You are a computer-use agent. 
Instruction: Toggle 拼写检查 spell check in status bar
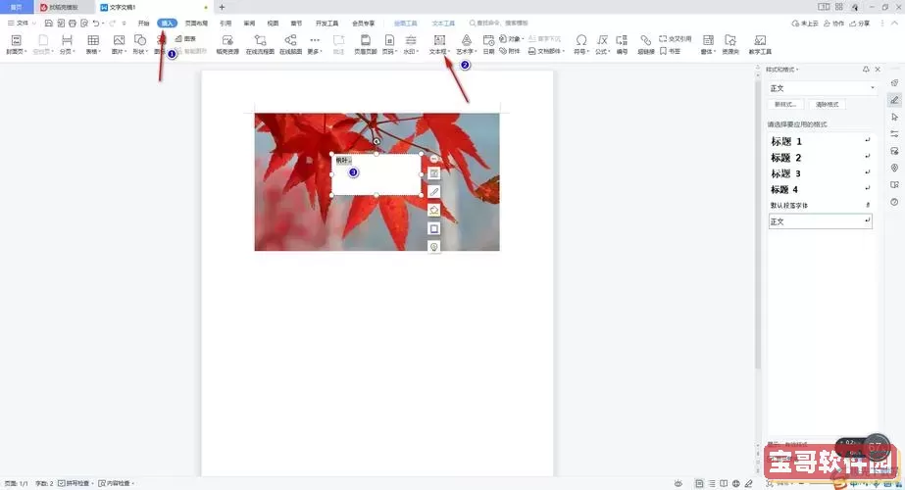click(75, 483)
